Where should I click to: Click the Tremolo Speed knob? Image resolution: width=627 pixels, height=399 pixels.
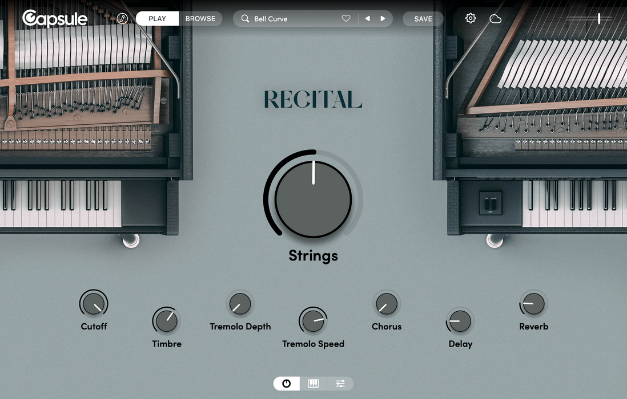coord(313,321)
